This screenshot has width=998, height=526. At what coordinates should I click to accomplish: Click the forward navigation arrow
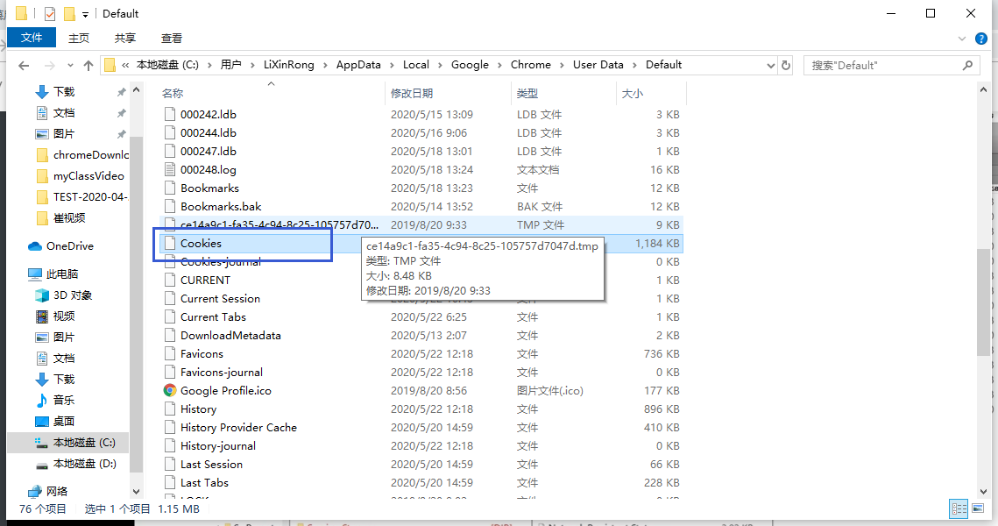coord(50,65)
